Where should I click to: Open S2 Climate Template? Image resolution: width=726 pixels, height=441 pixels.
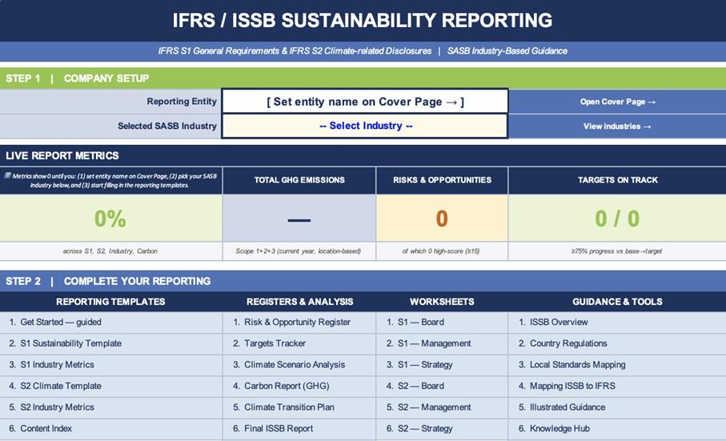[x=111, y=386]
